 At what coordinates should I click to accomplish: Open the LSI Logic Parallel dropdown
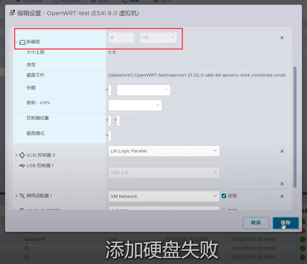[x=164, y=151]
